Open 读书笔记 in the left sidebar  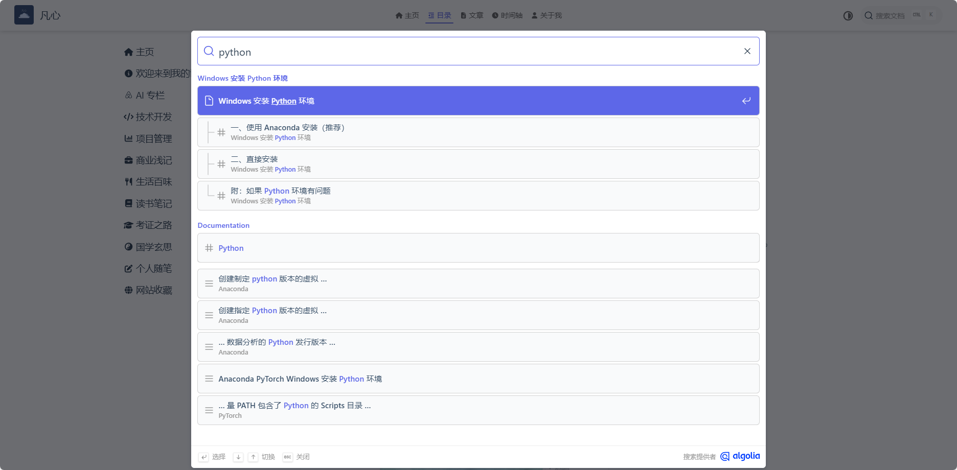point(148,203)
